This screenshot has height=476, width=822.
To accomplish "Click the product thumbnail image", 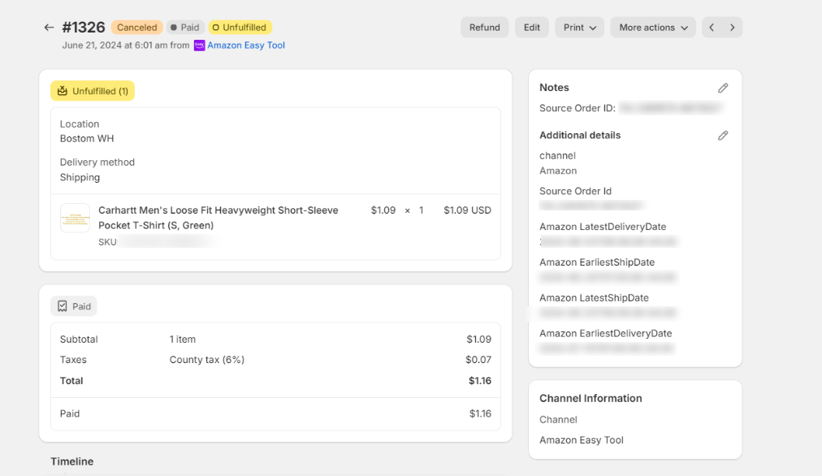I will point(75,218).
